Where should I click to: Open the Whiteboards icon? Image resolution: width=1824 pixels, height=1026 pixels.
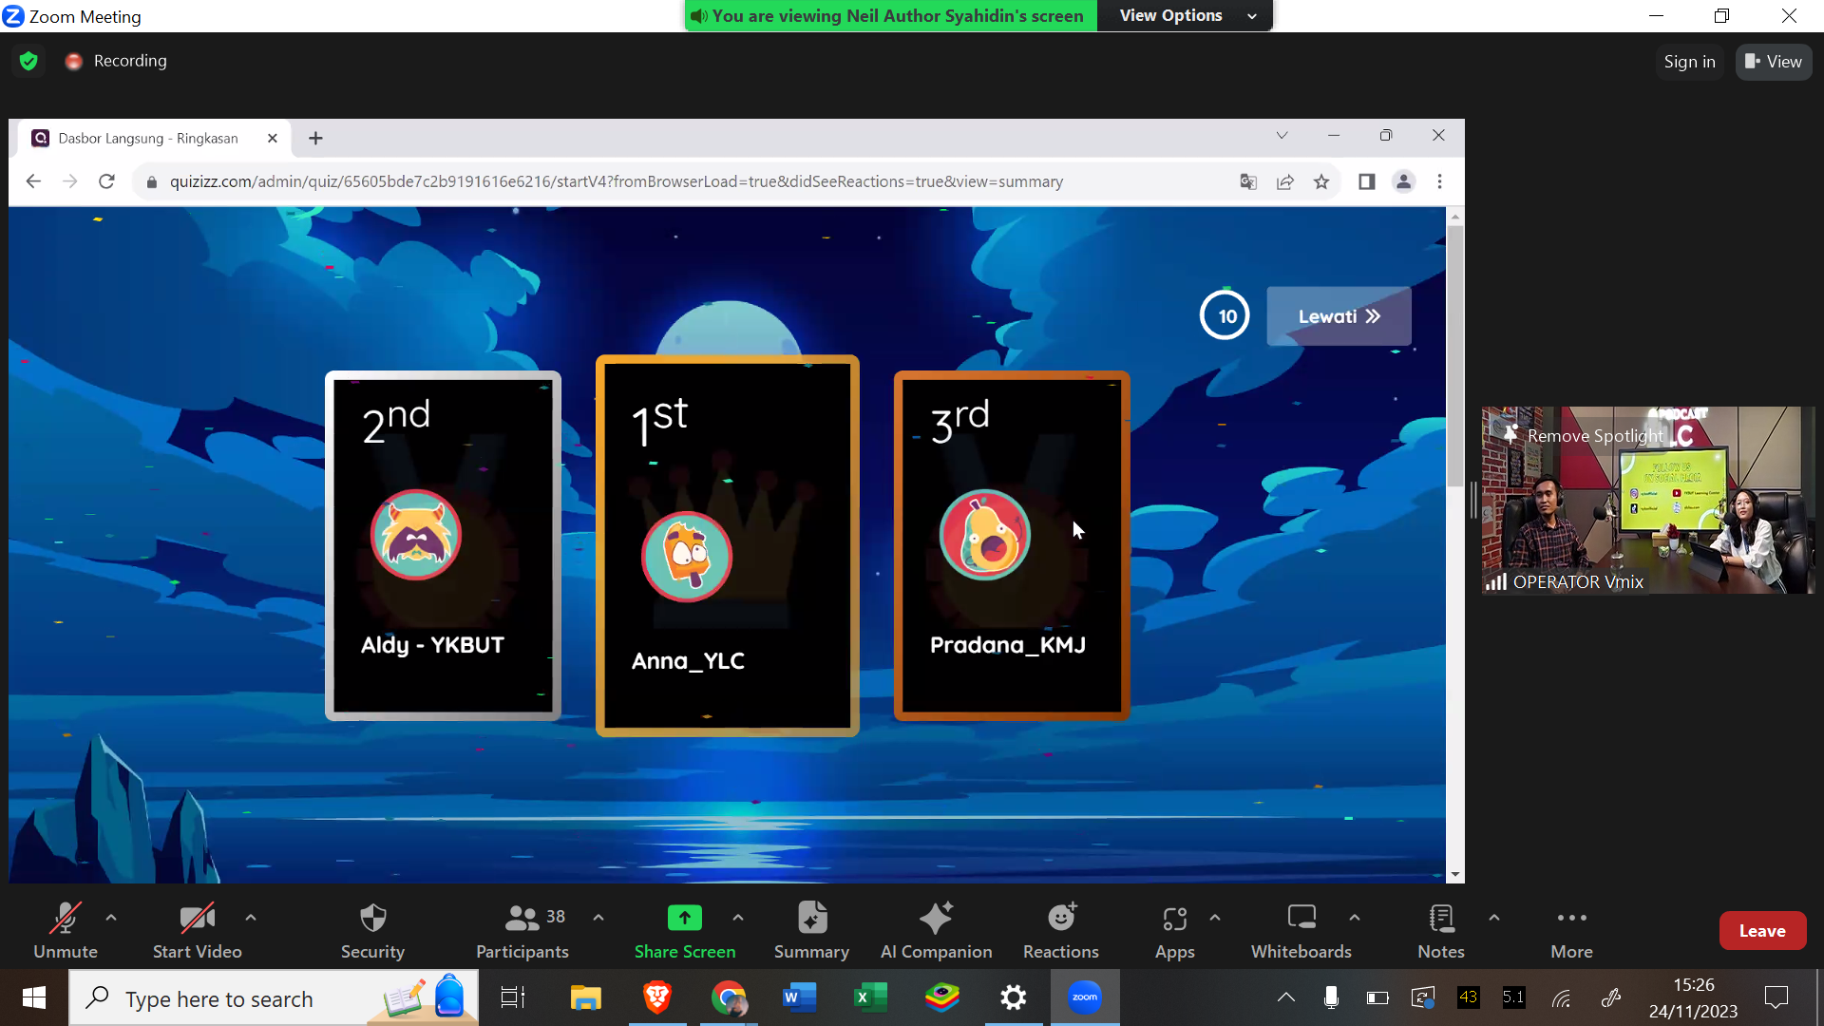pos(1301,919)
